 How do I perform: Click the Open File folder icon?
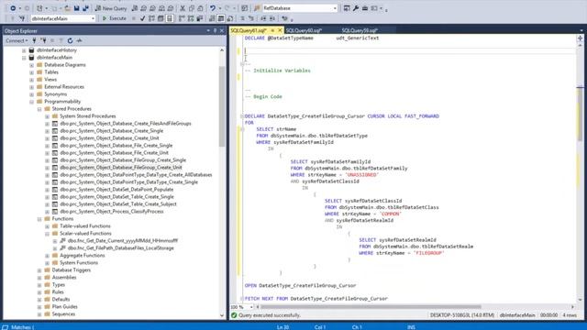(67, 8)
